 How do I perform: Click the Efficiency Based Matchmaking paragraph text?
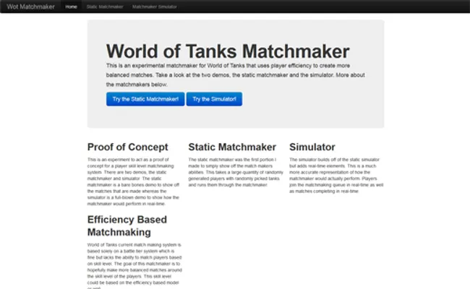133,264
